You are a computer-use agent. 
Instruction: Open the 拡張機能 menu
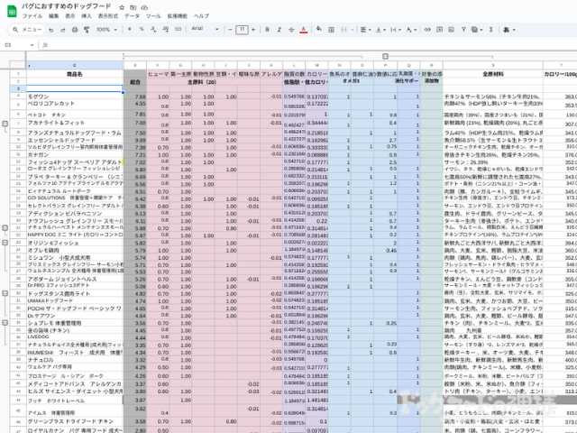point(178,16)
